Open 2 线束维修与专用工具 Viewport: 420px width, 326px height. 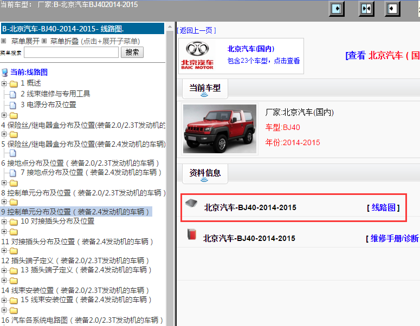tap(55, 94)
